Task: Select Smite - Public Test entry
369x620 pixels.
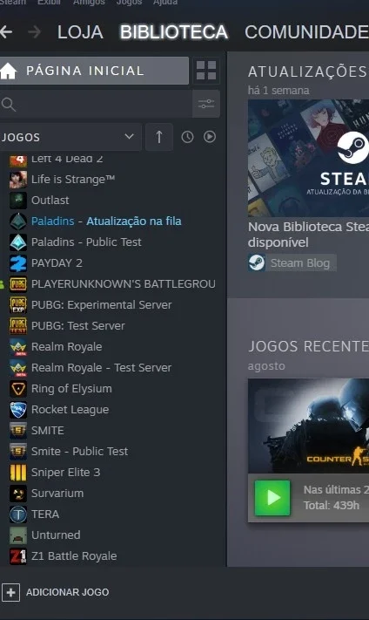Action: [x=80, y=452]
